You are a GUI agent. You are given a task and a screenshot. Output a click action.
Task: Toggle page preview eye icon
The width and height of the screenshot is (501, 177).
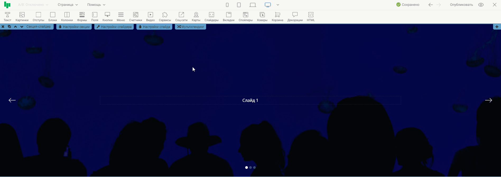pyautogui.click(x=481, y=5)
